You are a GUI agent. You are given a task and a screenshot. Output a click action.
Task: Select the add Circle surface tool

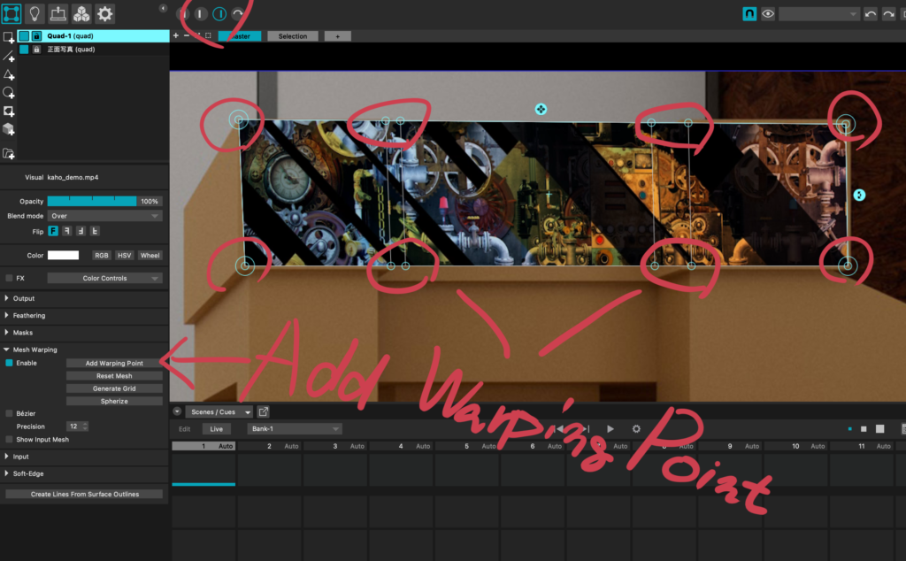[9, 93]
